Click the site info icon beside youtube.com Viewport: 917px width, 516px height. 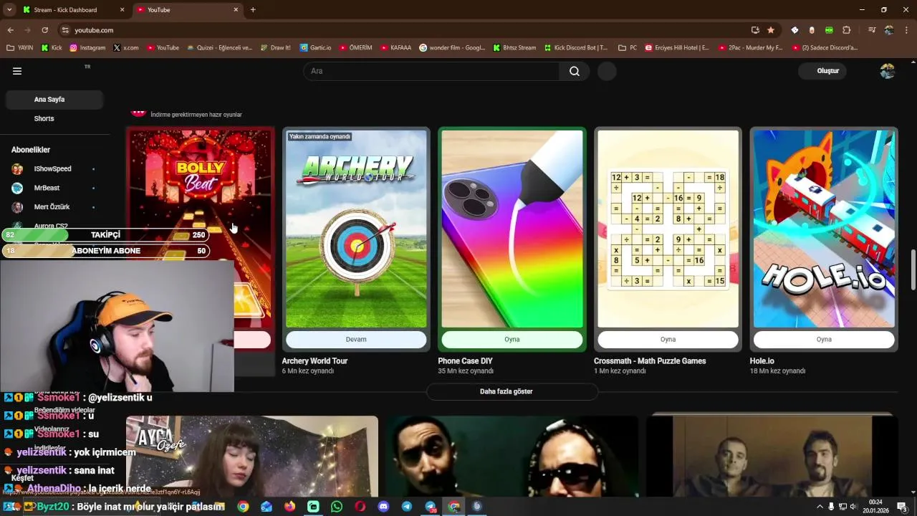coord(65,30)
